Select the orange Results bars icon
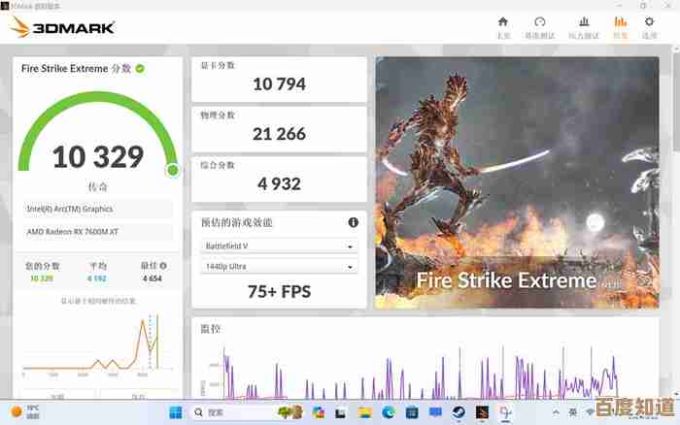 pos(620,21)
